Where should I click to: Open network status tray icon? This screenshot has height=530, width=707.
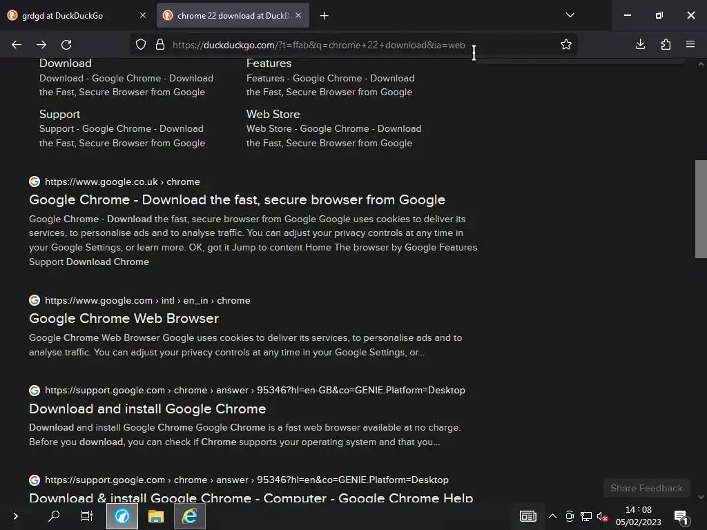tap(585, 516)
